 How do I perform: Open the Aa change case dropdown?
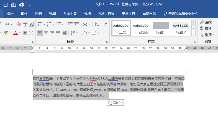pos(9,24)
